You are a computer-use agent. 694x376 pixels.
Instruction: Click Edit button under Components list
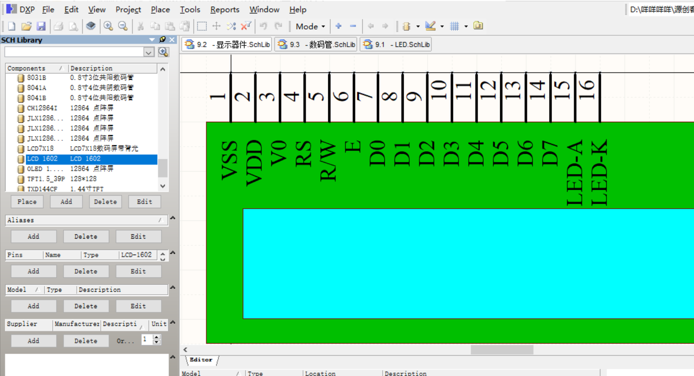144,202
